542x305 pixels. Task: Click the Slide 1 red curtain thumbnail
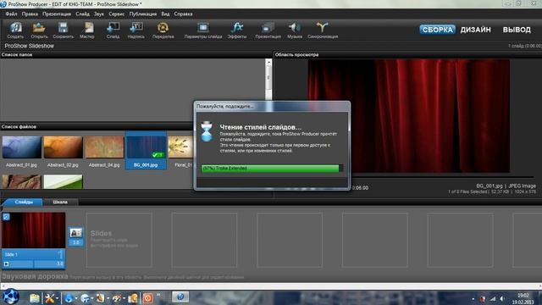[34, 230]
